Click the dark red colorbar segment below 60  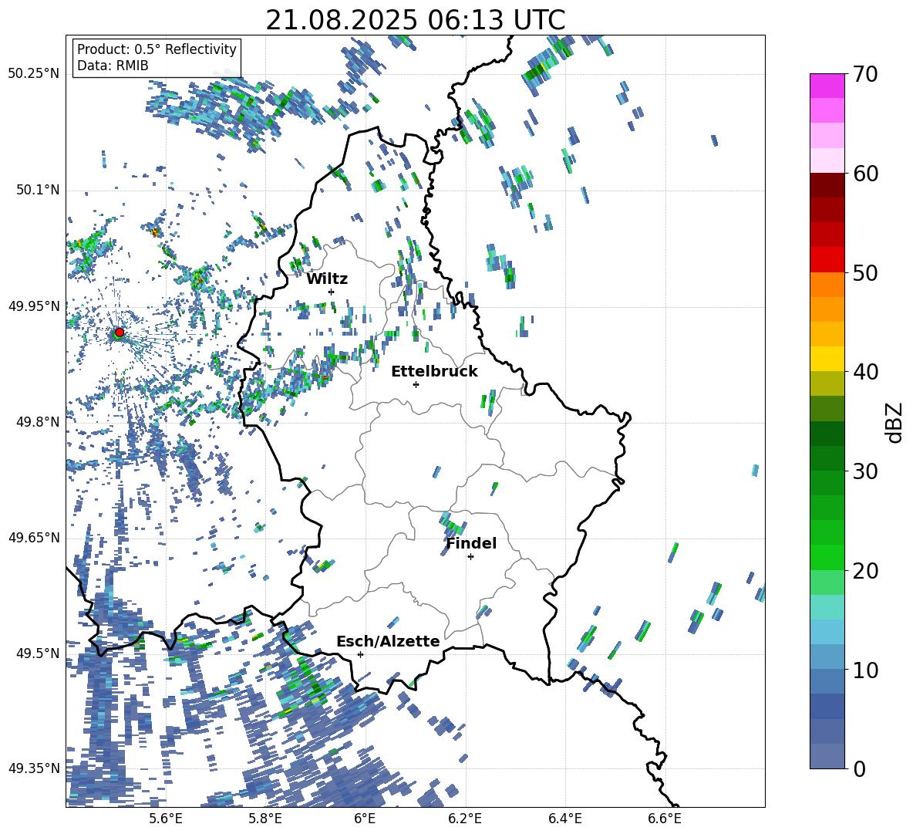click(827, 184)
